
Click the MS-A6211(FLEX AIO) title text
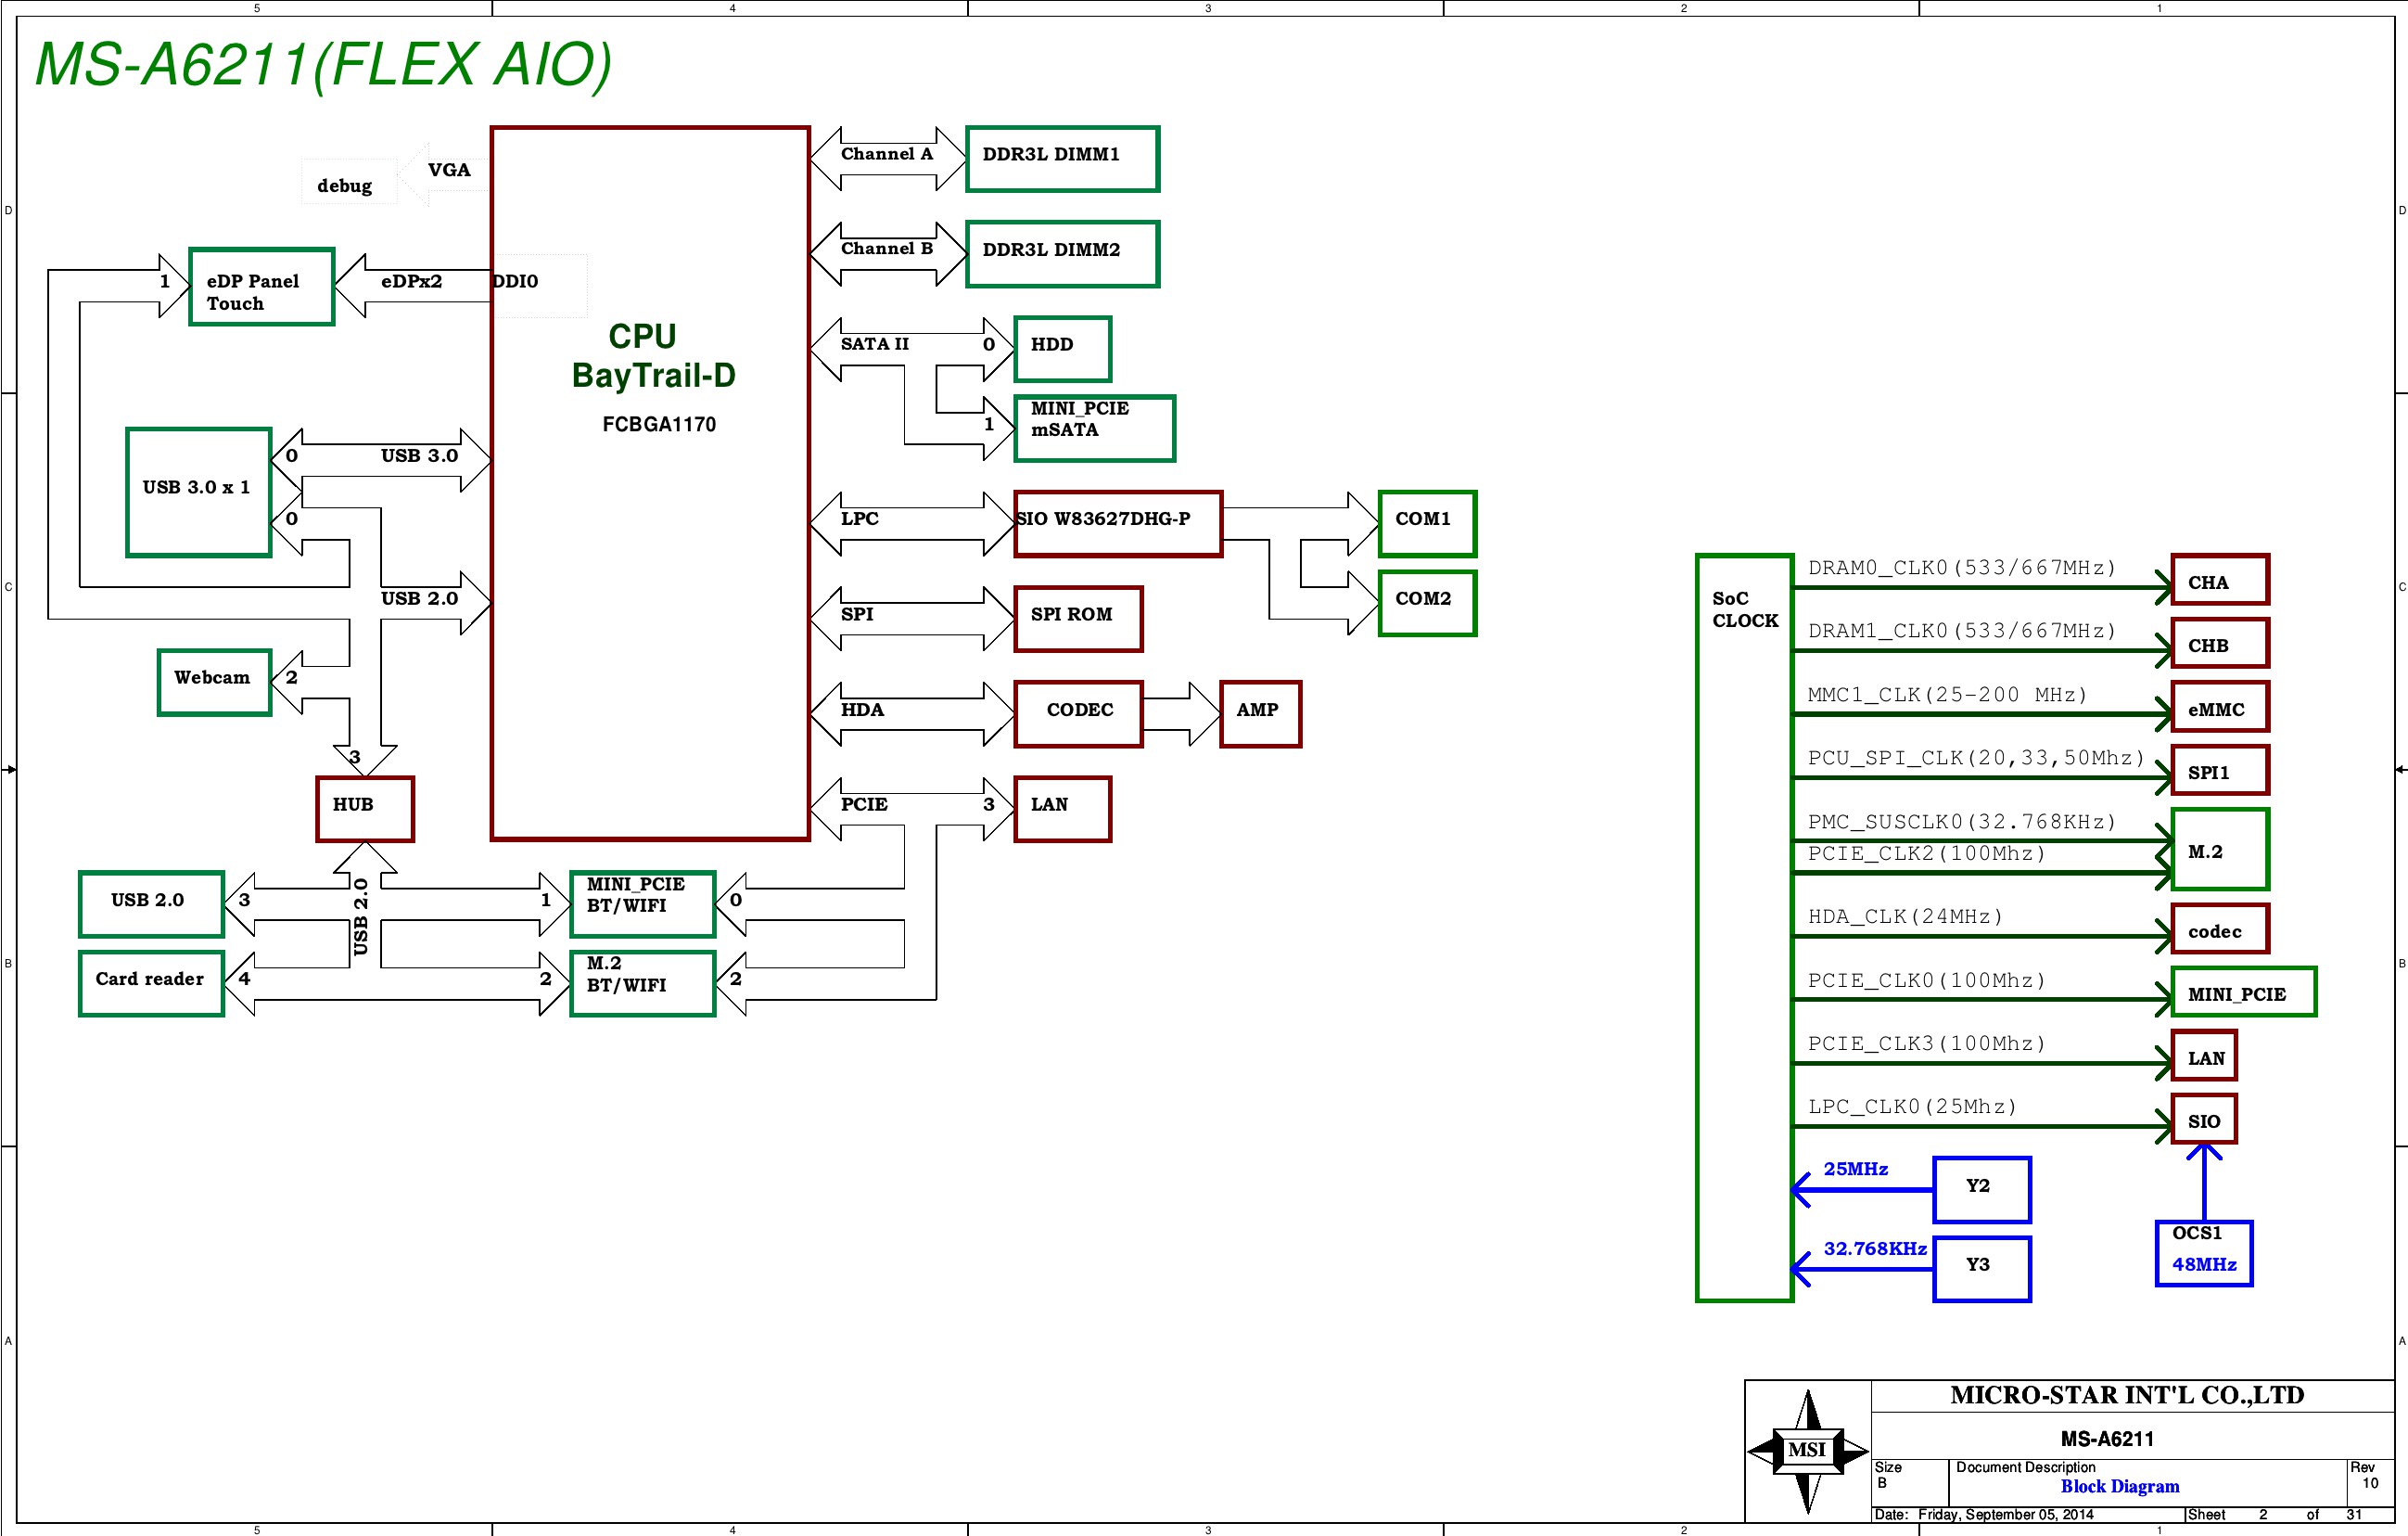[323, 65]
